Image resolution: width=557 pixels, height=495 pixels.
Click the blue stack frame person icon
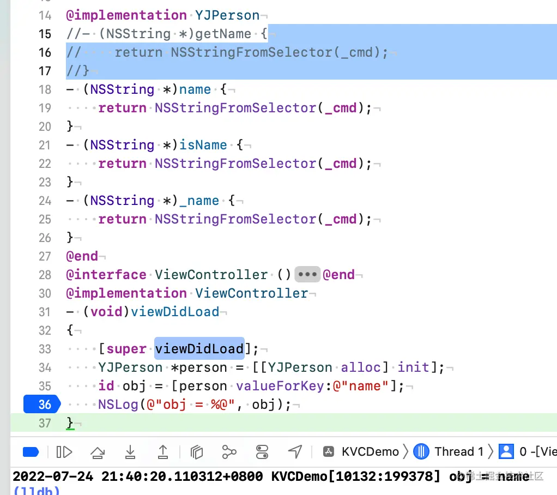506,451
